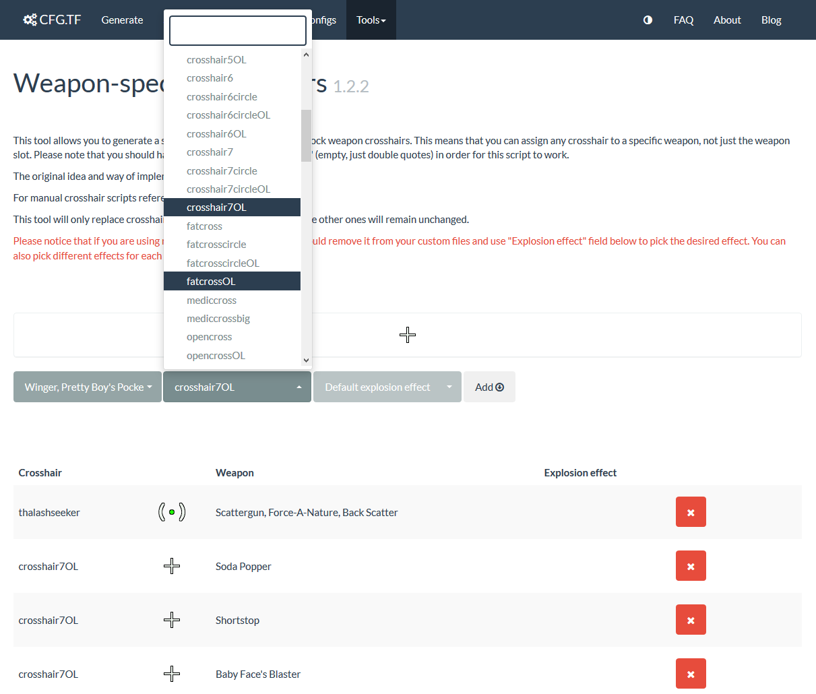Select fatcrosscircle option
This screenshot has height=694, width=816.
[x=232, y=245]
